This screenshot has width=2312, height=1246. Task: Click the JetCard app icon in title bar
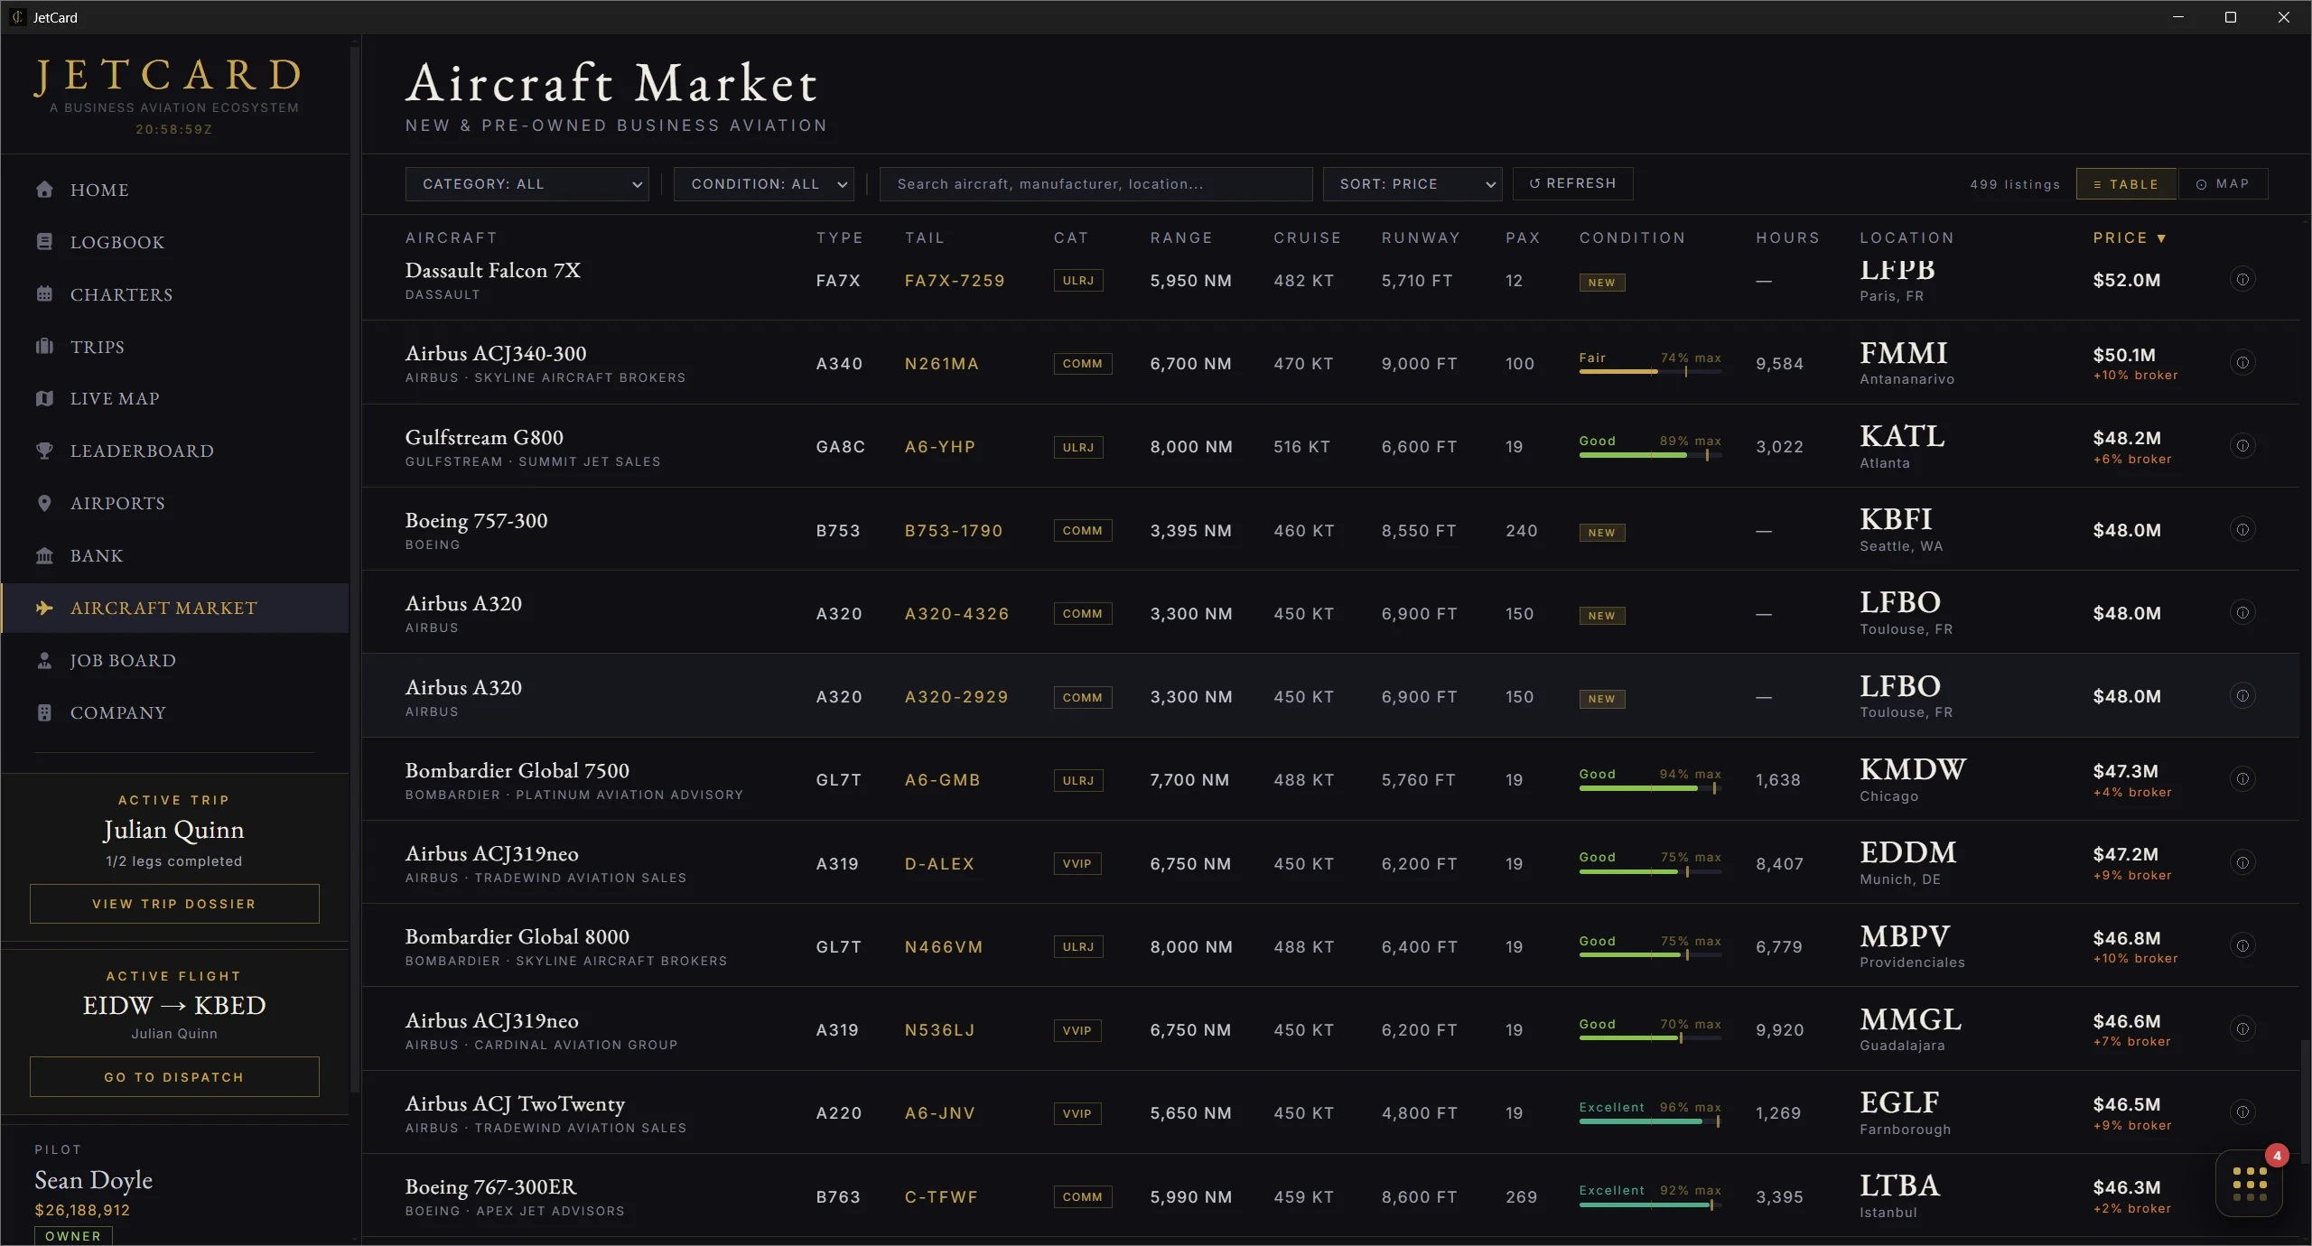(17, 17)
